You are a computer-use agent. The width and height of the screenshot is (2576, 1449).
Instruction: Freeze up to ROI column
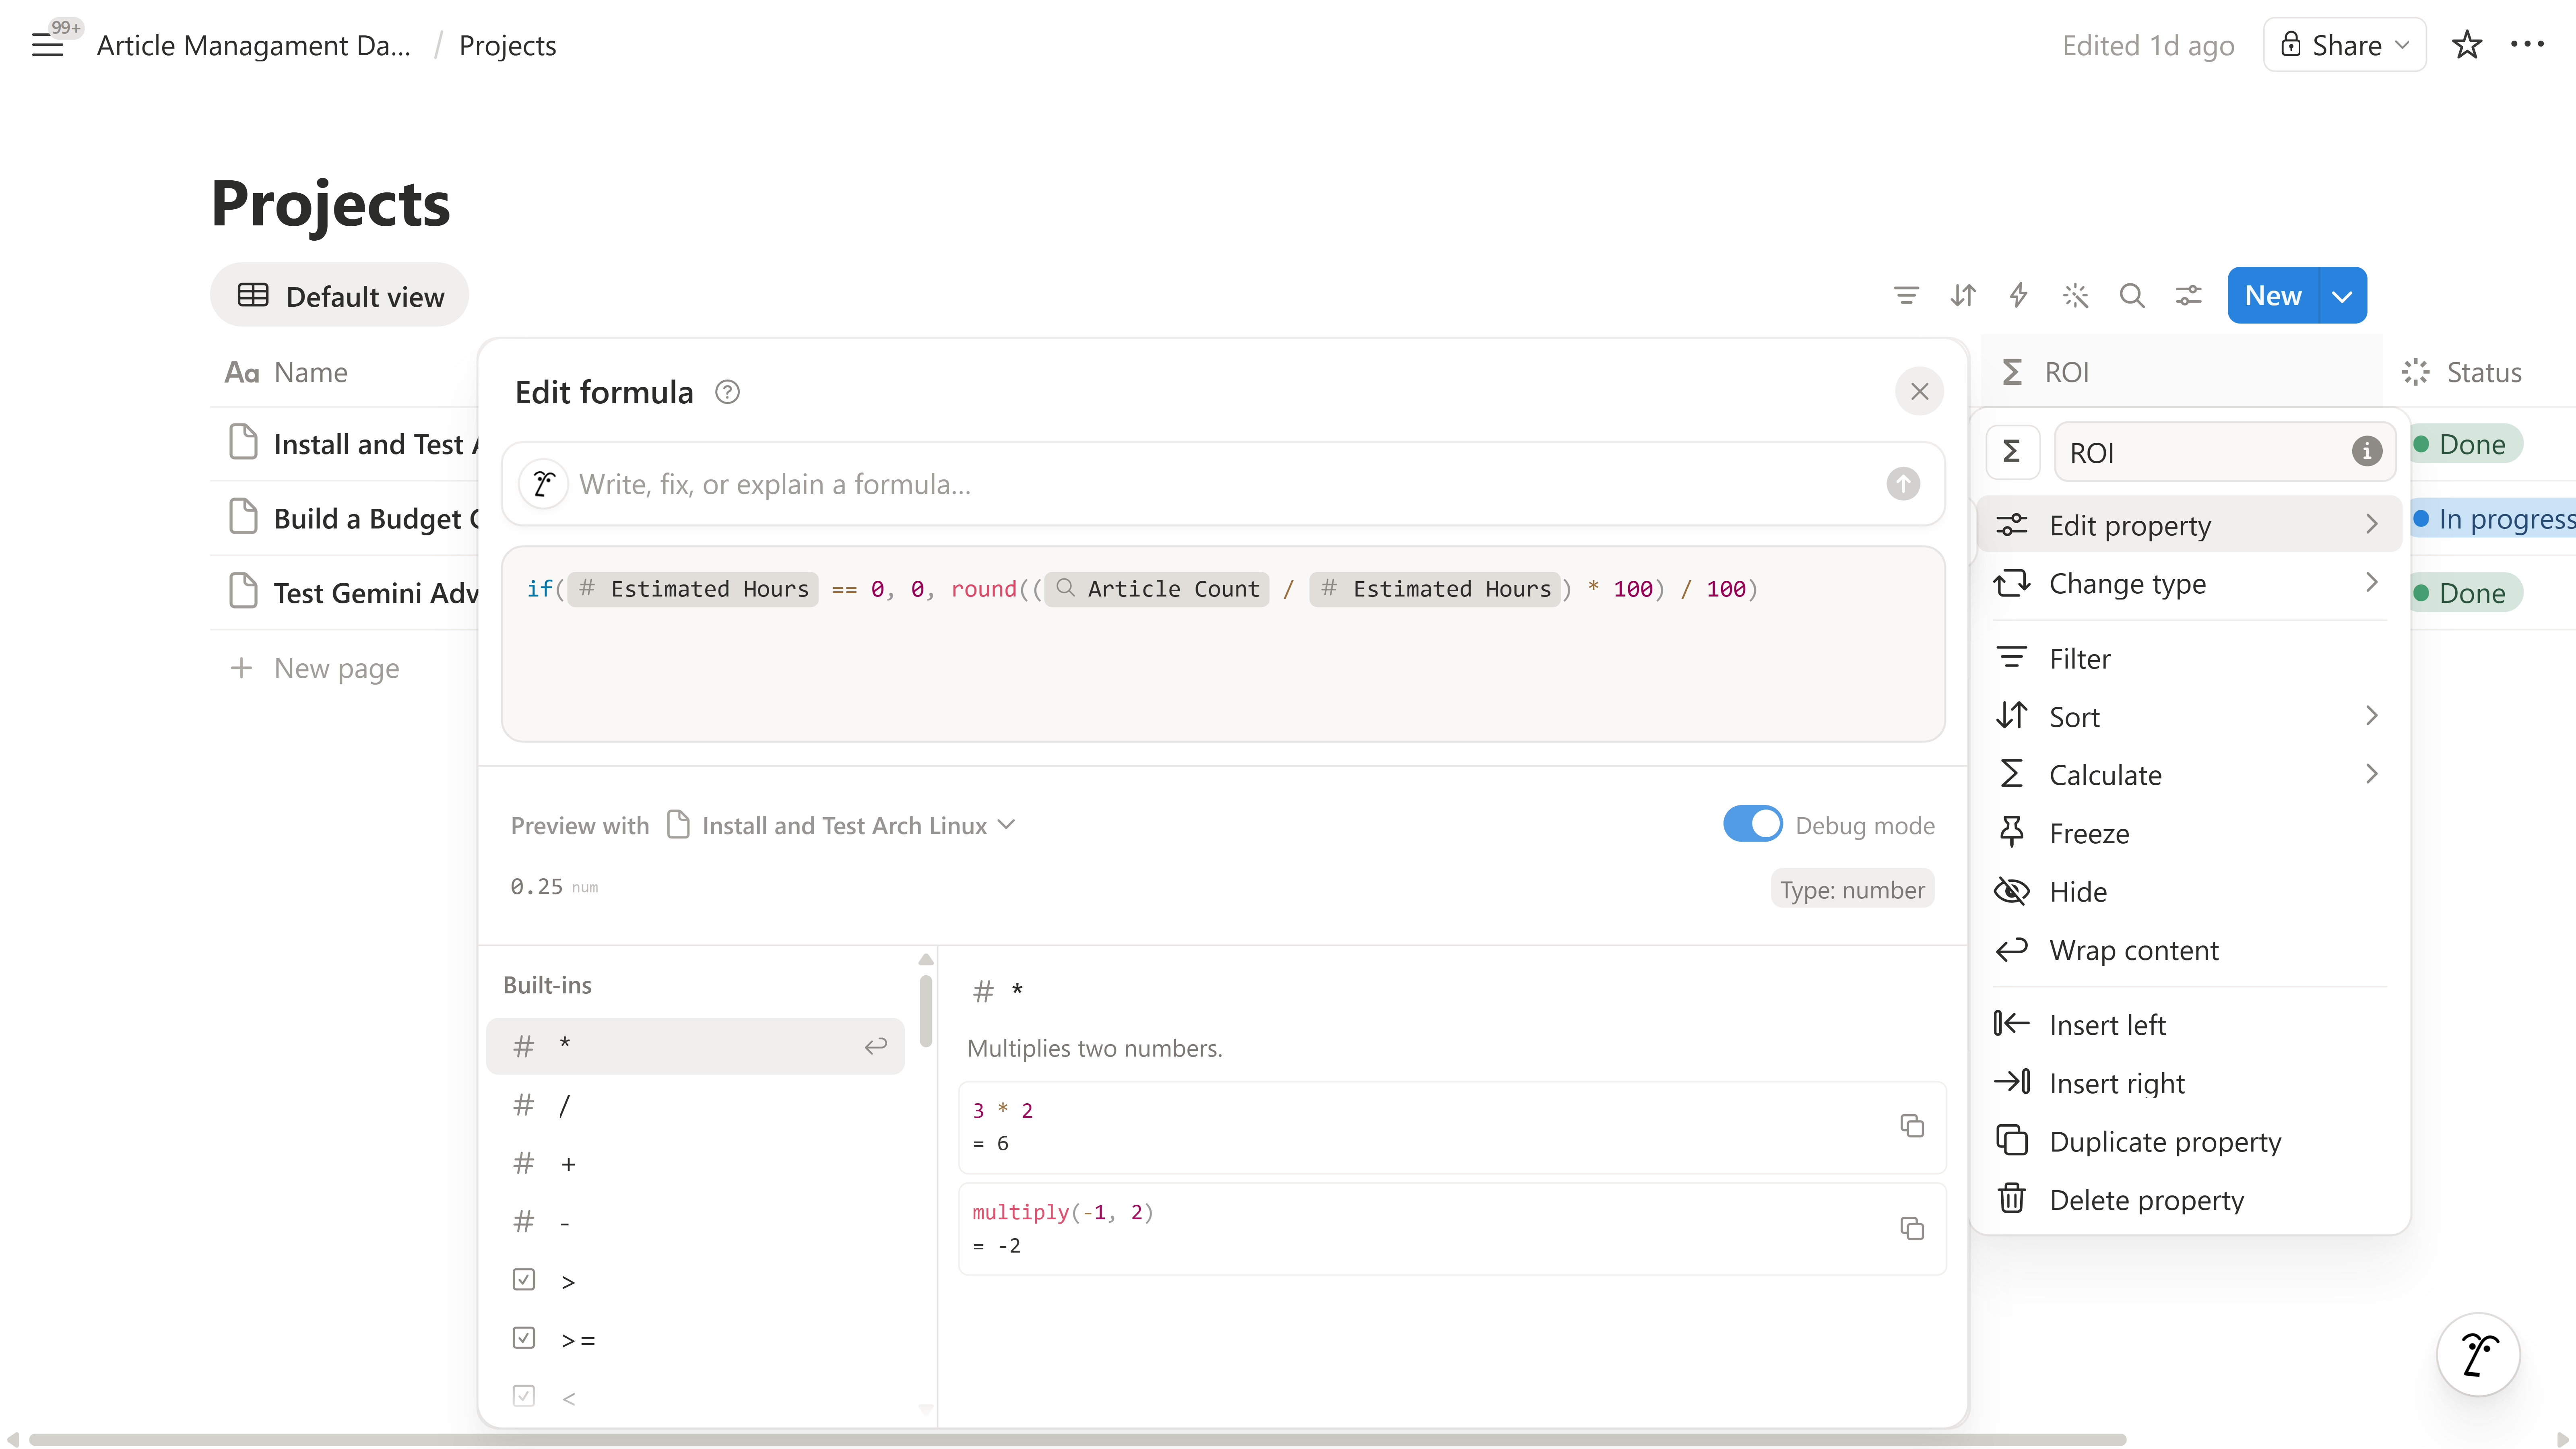tap(2190, 833)
